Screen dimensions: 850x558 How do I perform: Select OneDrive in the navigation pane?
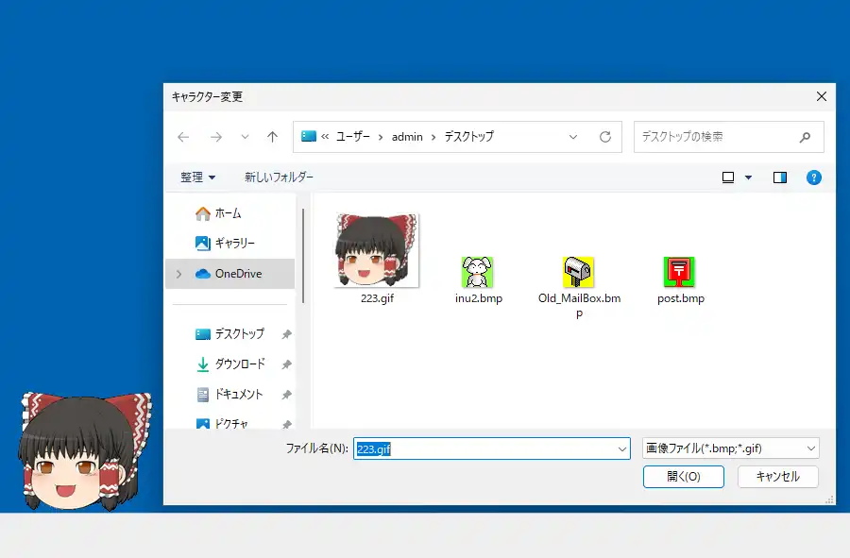tap(229, 274)
